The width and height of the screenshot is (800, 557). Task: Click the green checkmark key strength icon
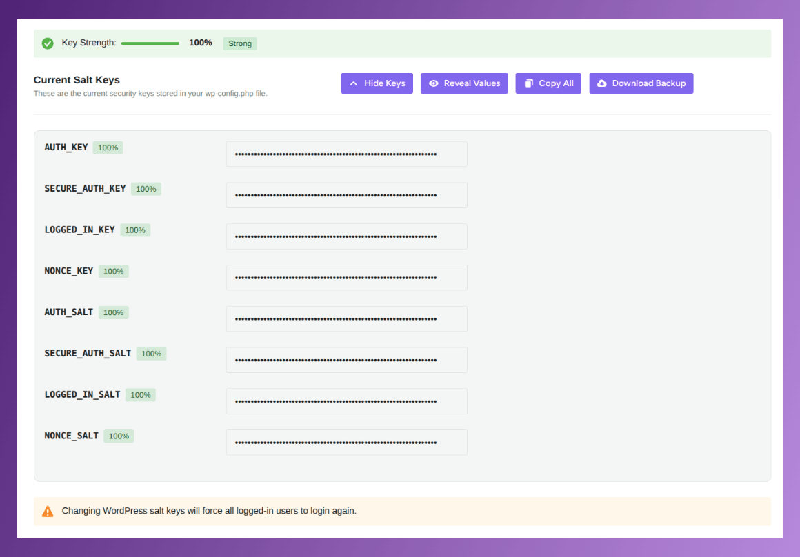click(x=48, y=43)
